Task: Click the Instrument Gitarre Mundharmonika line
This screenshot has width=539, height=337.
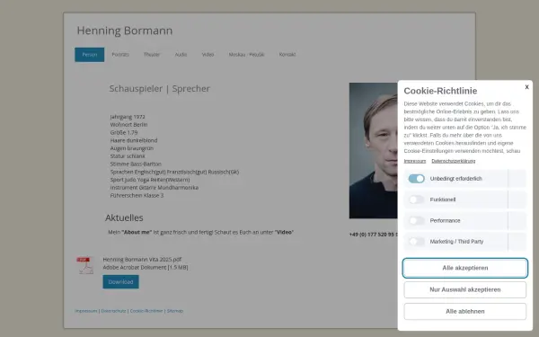Action: coord(155,188)
